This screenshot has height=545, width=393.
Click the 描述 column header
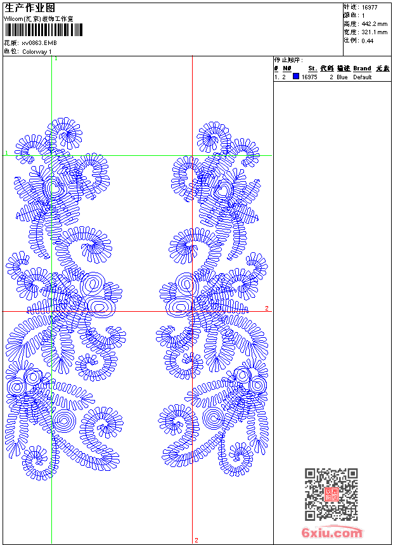(343, 68)
